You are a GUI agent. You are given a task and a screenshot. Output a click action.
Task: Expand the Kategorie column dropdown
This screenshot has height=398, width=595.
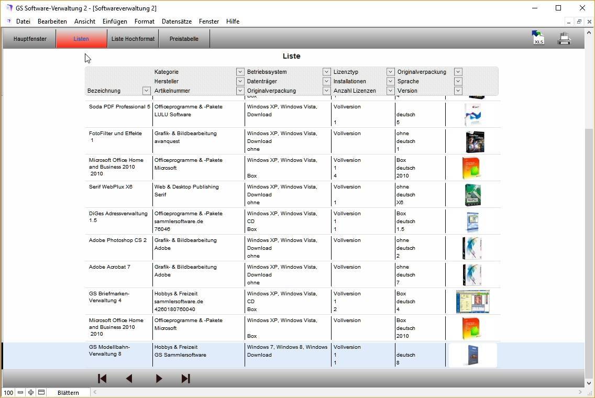[x=240, y=72]
